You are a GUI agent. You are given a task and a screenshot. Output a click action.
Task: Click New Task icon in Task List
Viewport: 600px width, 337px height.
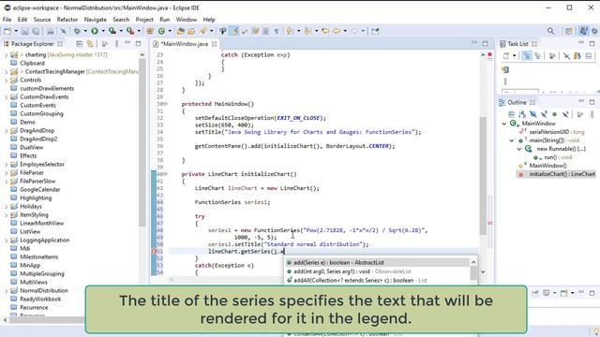click(x=506, y=56)
